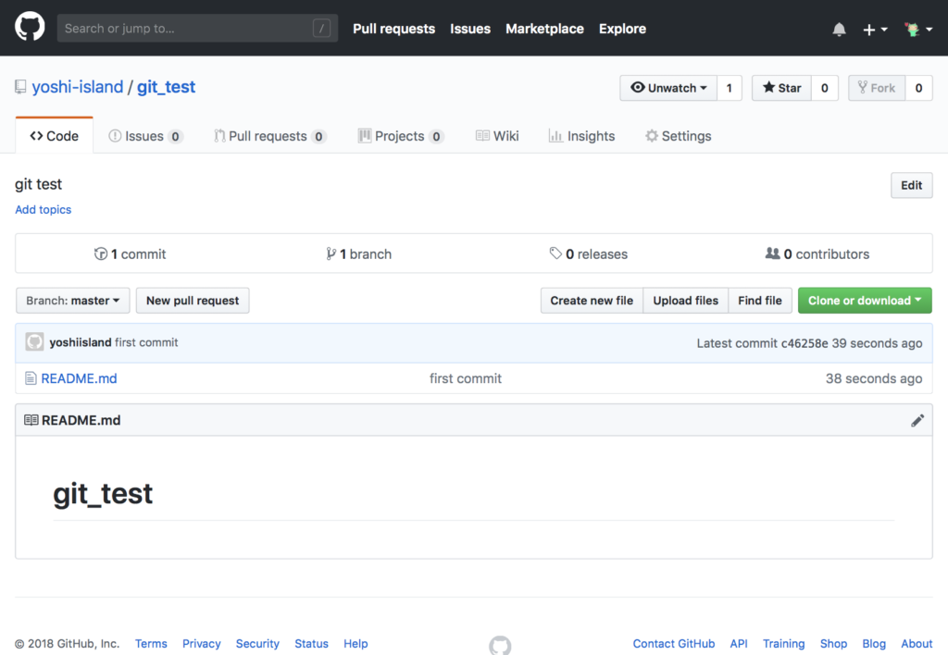The image size is (948, 655).
Task: Click the releases tag icon
Action: coord(555,253)
